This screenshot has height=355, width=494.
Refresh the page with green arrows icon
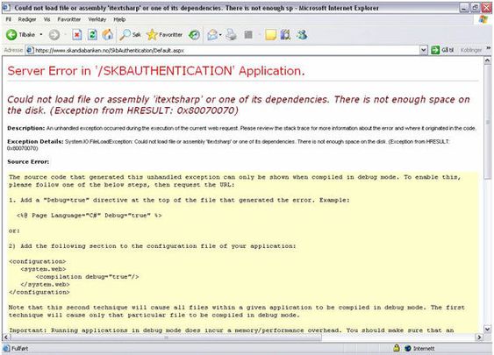[x=92, y=34]
